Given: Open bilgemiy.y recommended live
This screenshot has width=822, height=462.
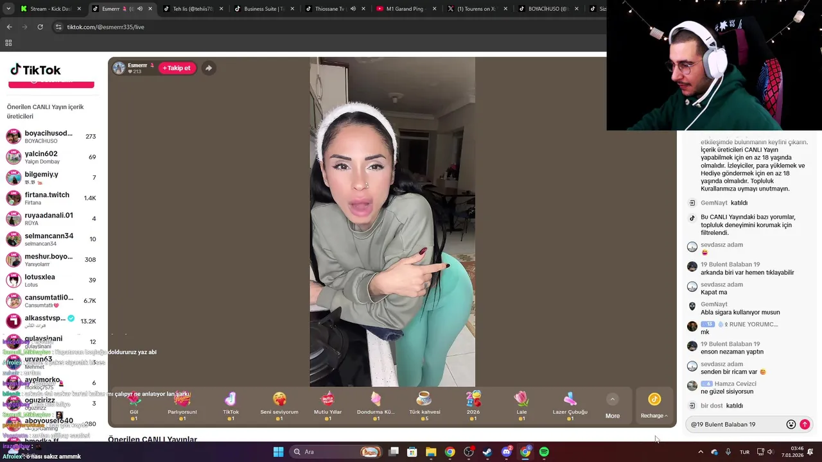Looking at the screenshot, I should (x=51, y=178).
